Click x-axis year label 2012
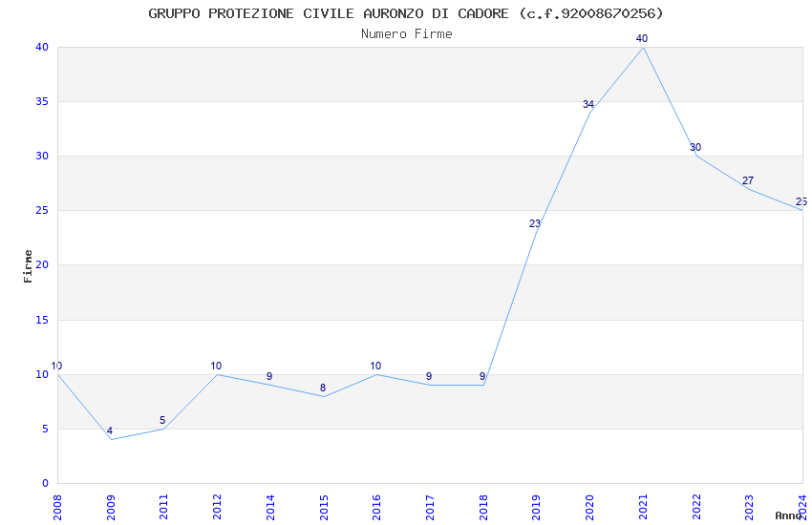 [x=217, y=507]
